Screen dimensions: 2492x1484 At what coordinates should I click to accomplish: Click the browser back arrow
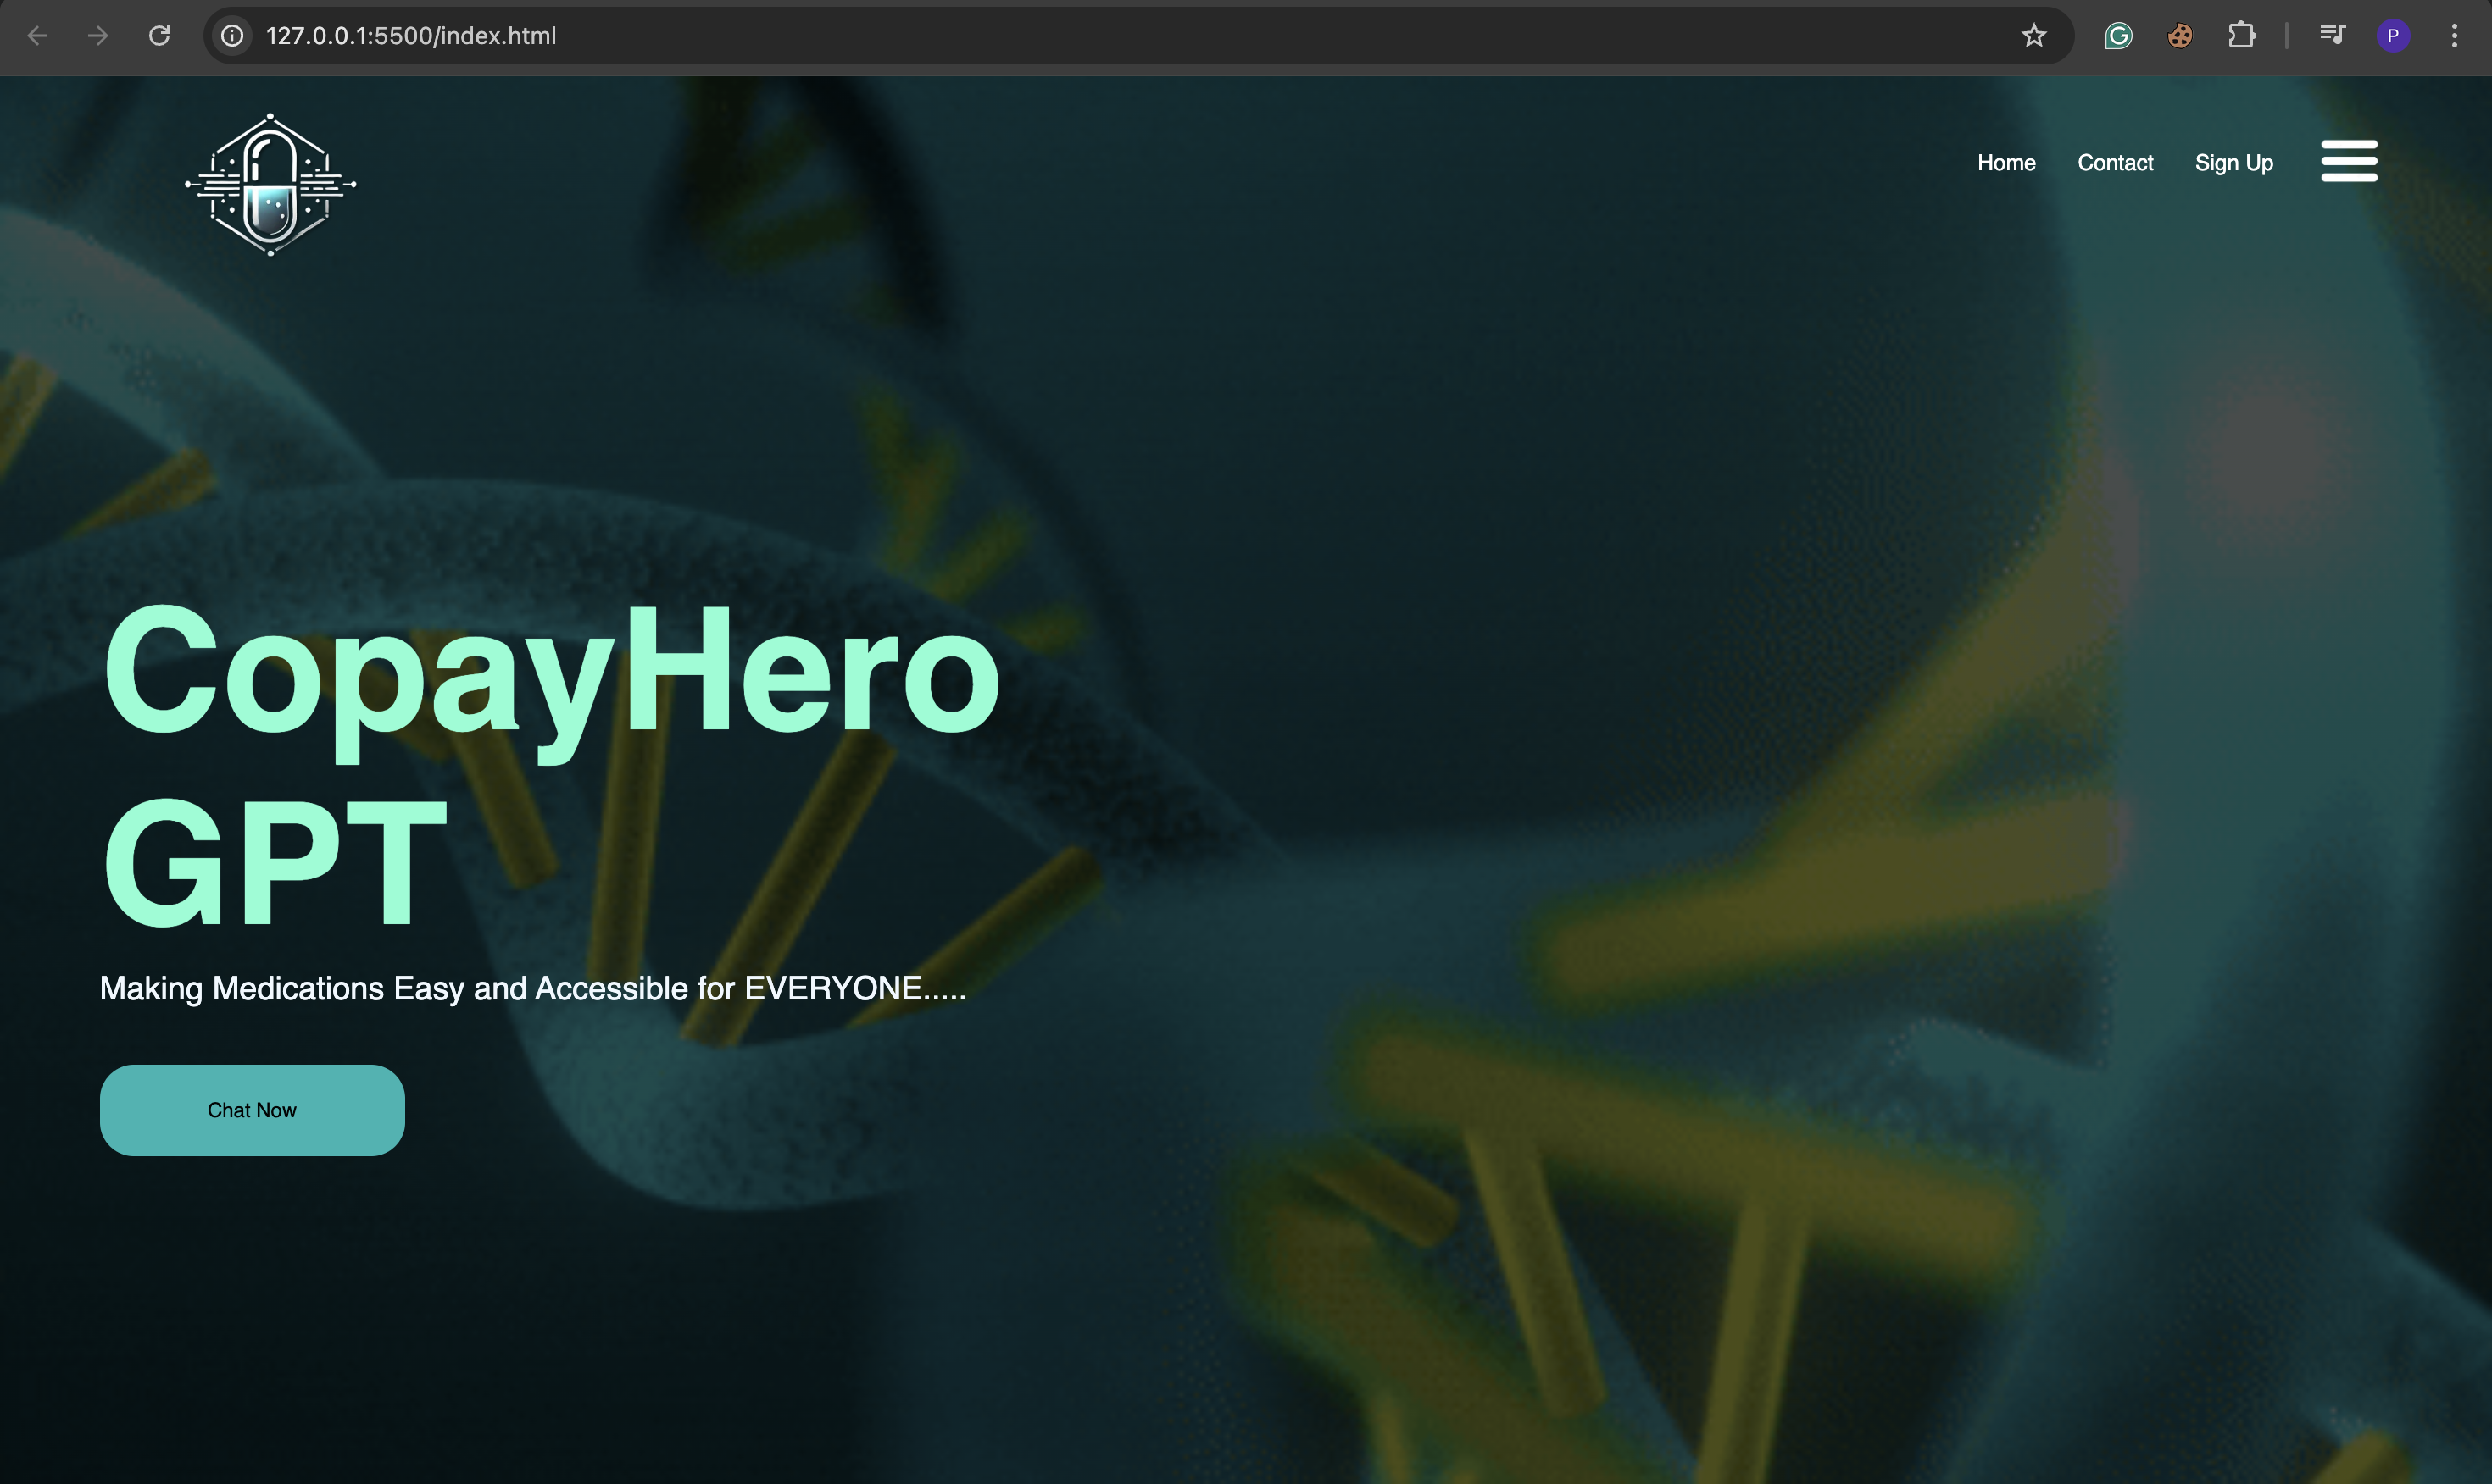pos(38,36)
